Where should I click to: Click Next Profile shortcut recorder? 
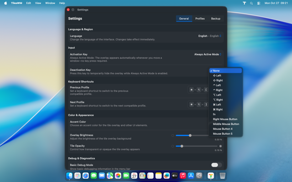(198, 104)
